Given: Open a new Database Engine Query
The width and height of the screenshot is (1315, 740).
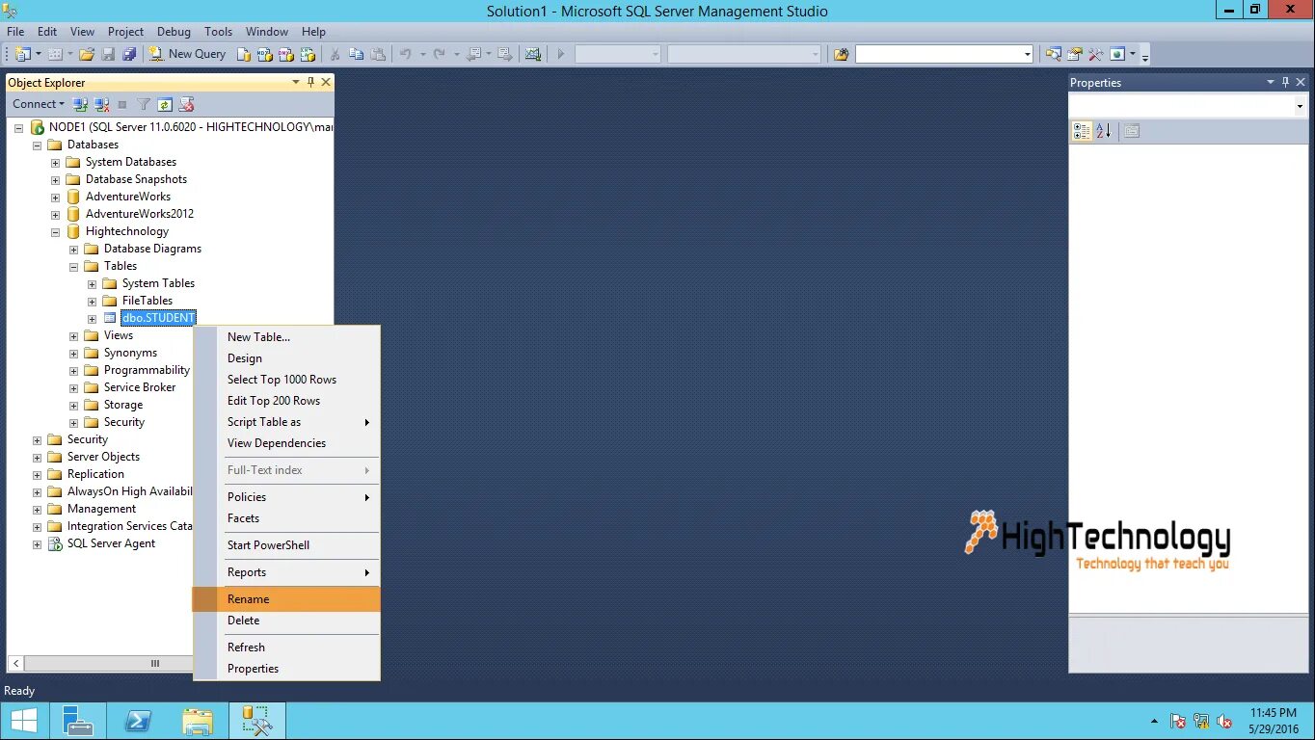Looking at the screenshot, I should pyautogui.click(x=244, y=54).
